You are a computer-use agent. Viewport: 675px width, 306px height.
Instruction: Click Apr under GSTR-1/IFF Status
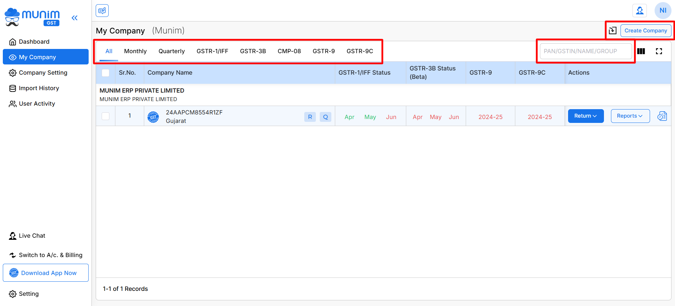(x=349, y=117)
